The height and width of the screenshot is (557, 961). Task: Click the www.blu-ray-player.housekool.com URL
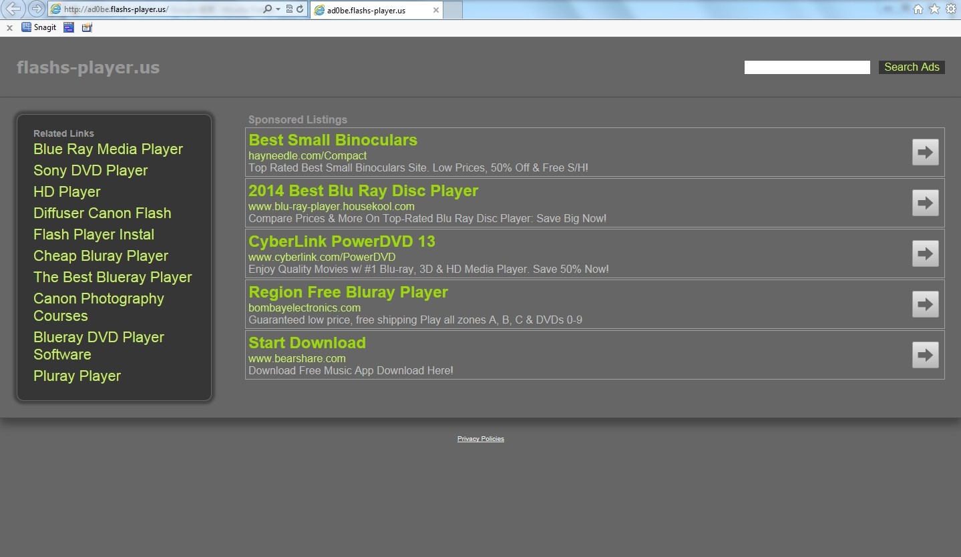[x=331, y=206]
